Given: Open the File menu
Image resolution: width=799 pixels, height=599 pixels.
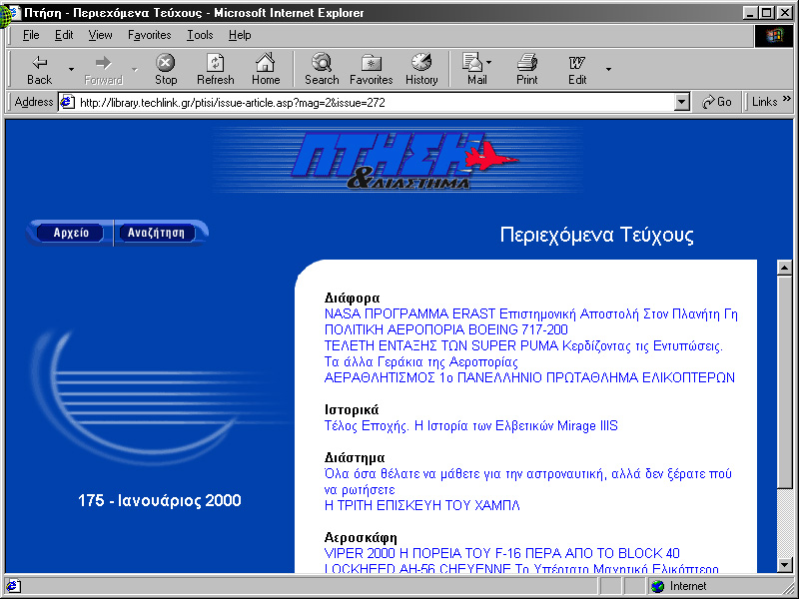Looking at the screenshot, I should pos(31,35).
